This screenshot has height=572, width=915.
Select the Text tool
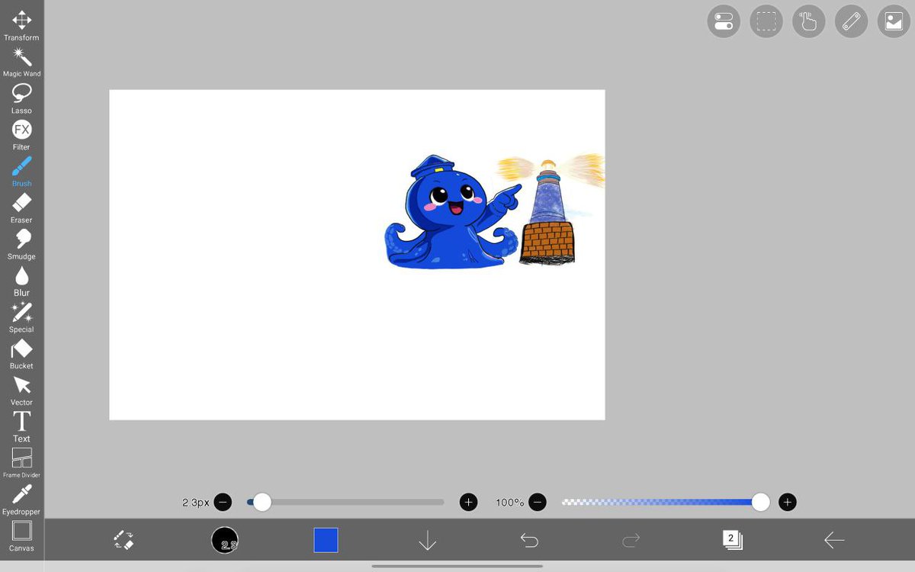(x=21, y=427)
